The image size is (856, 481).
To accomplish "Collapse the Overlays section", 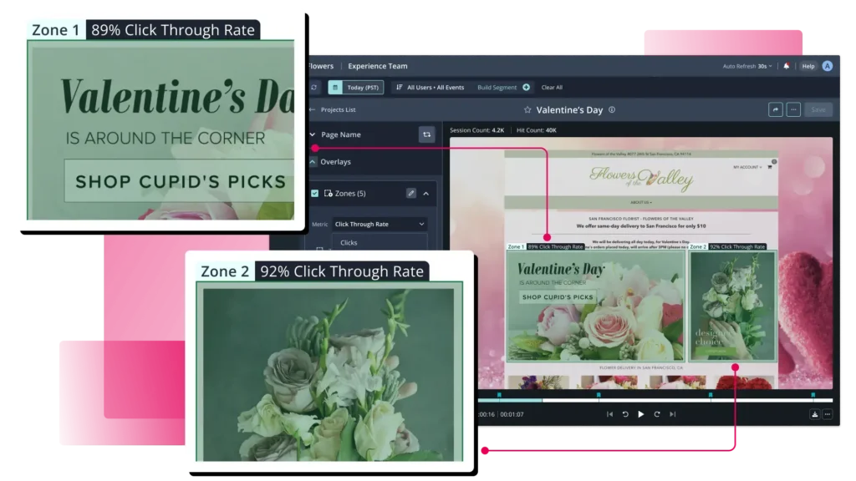I will point(313,162).
